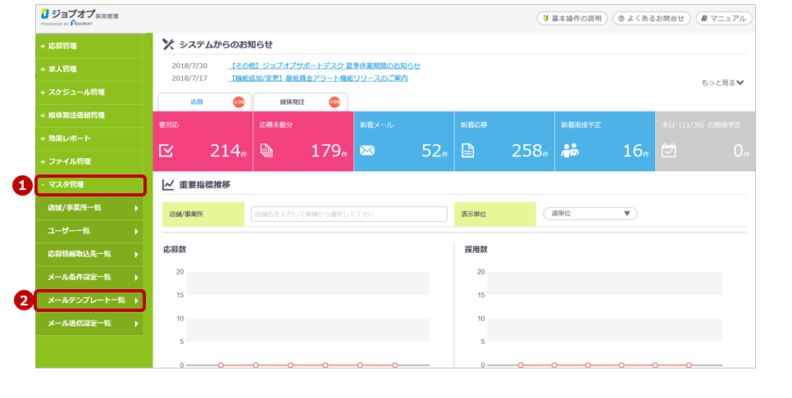The image size is (792, 398).
Task: Expand the 応募管理 sidebar menu
Action: [x=89, y=47]
